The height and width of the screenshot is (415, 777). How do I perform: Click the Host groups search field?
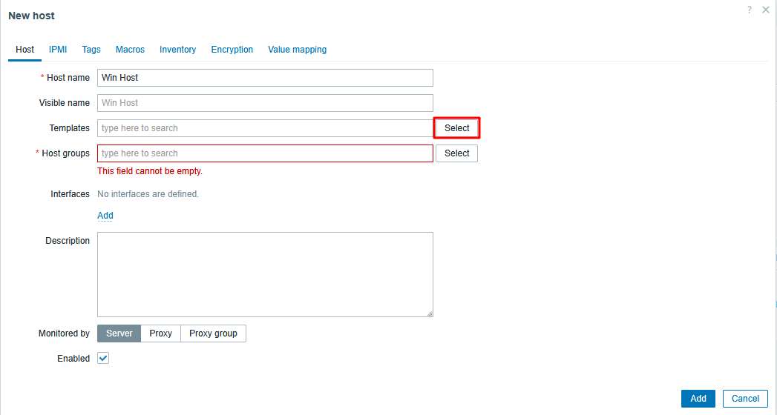click(265, 153)
